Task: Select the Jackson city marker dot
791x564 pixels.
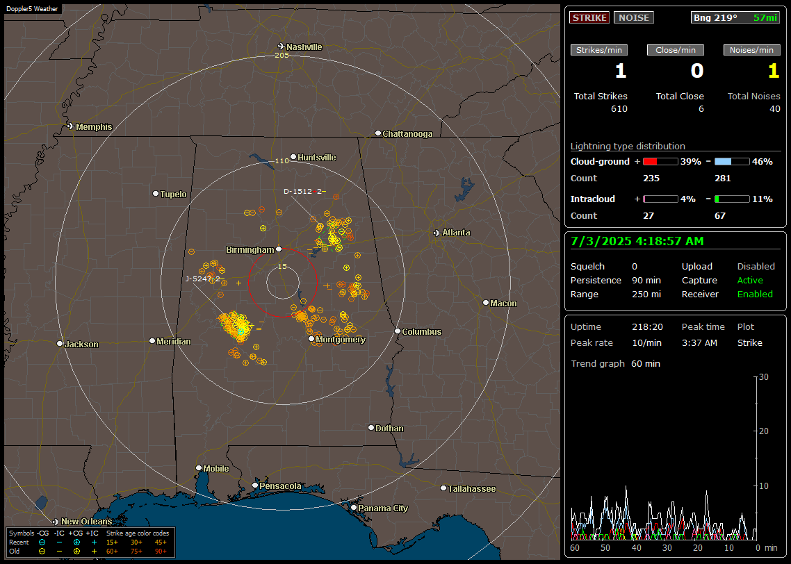Action: [x=60, y=344]
